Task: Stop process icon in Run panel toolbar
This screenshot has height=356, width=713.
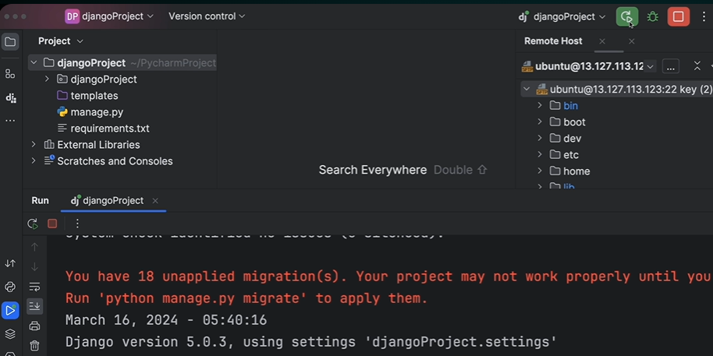Action: (52, 224)
